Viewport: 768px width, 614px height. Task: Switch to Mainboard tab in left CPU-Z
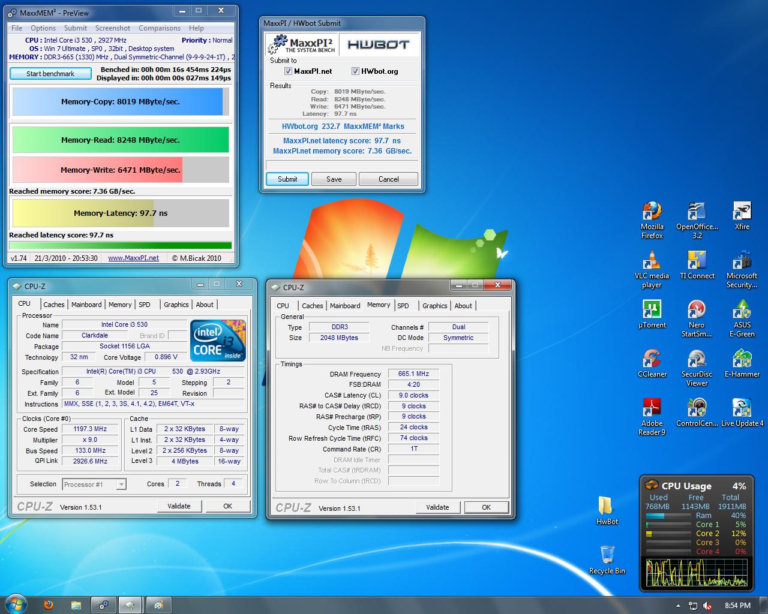coord(86,305)
